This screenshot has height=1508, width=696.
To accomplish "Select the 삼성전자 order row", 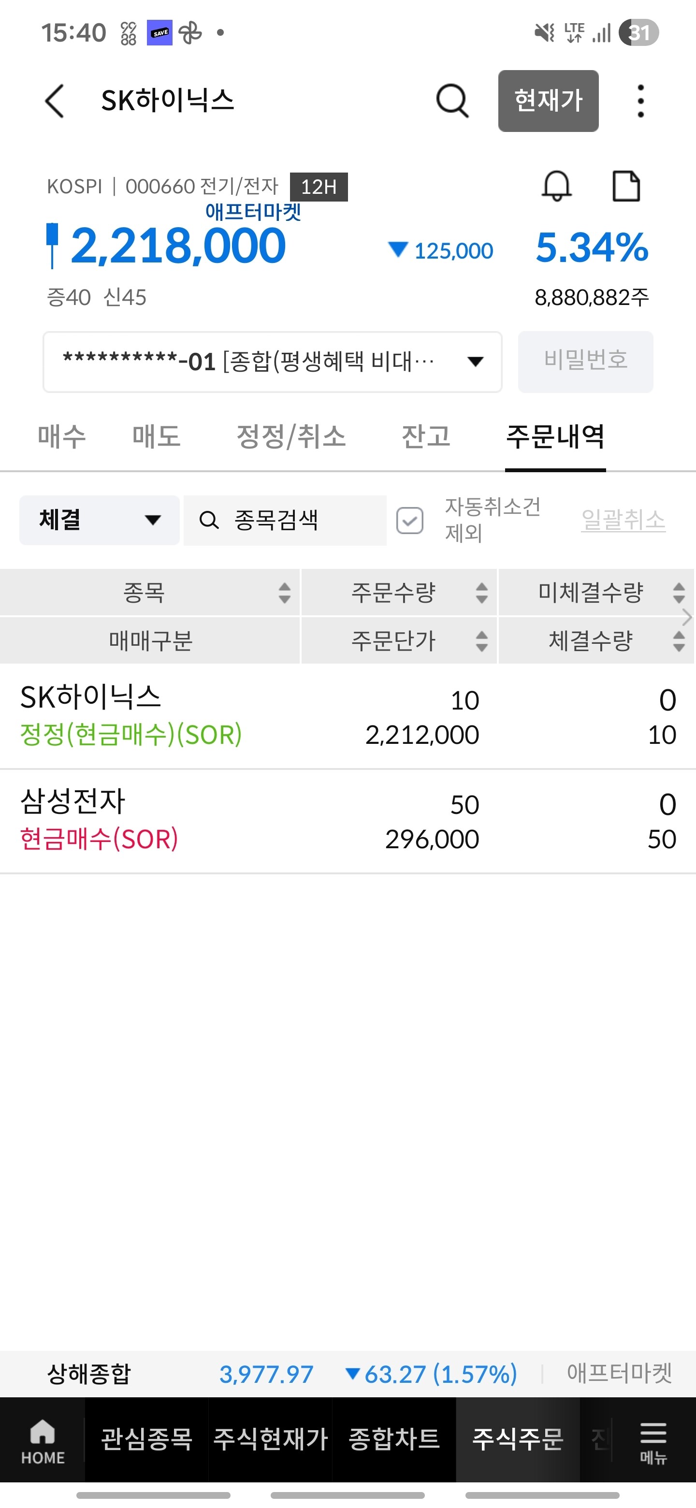I will coord(348,821).
